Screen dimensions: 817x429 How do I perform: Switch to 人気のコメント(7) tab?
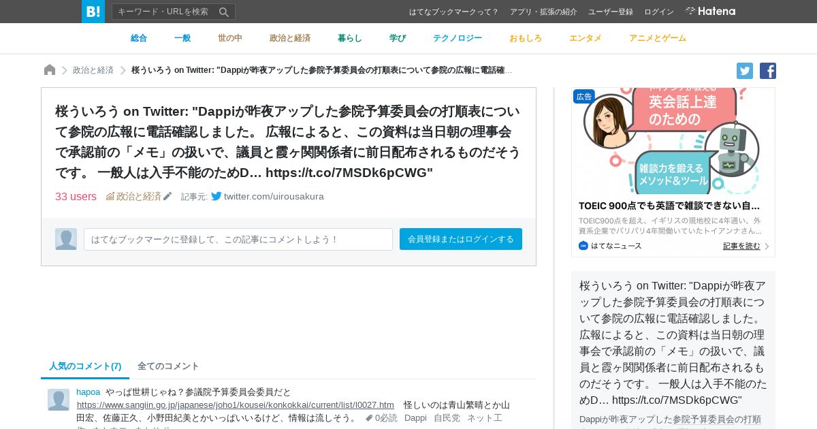[85, 366]
